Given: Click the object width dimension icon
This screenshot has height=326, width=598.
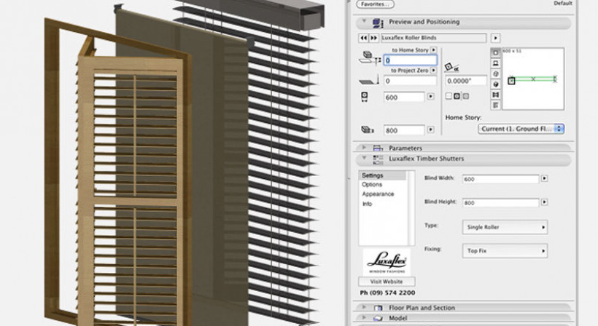Looking at the screenshot, I should 364,97.
